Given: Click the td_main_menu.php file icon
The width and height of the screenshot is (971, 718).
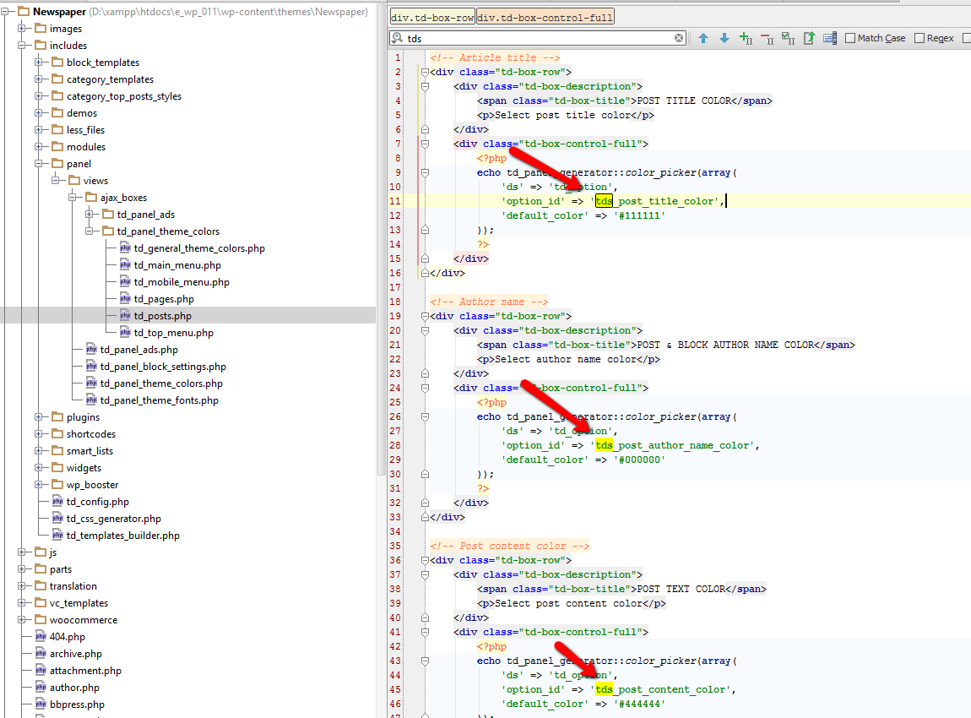Looking at the screenshot, I should 125,265.
